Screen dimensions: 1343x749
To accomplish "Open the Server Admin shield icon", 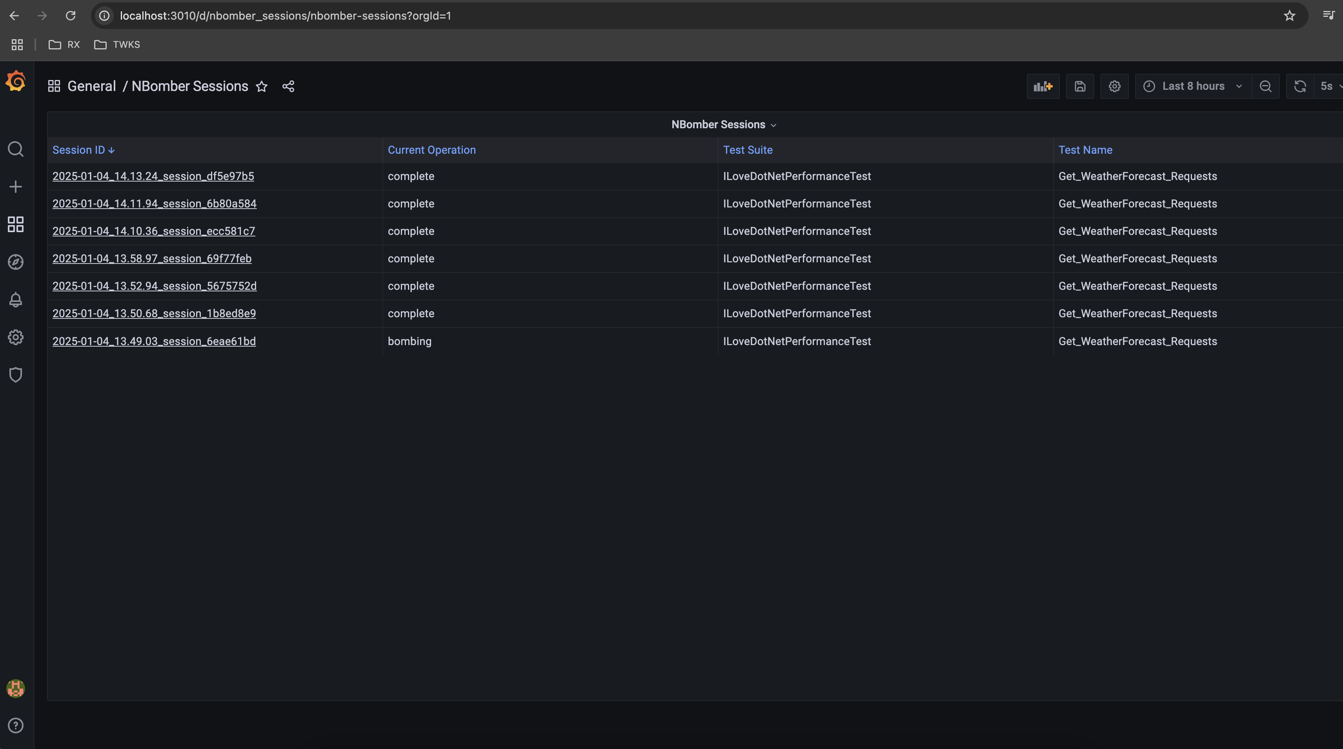I will click(x=16, y=375).
